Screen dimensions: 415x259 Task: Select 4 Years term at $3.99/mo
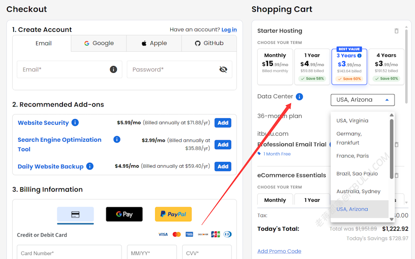click(386, 67)
